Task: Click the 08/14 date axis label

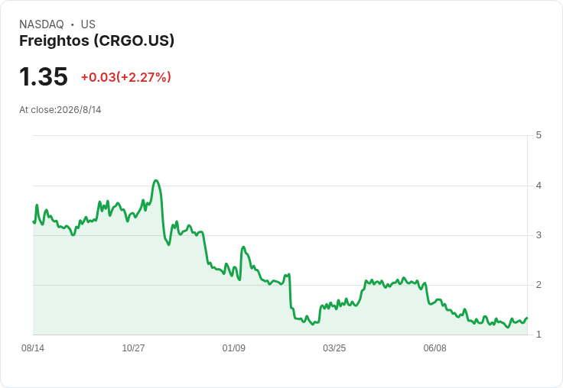Action: 33,348
